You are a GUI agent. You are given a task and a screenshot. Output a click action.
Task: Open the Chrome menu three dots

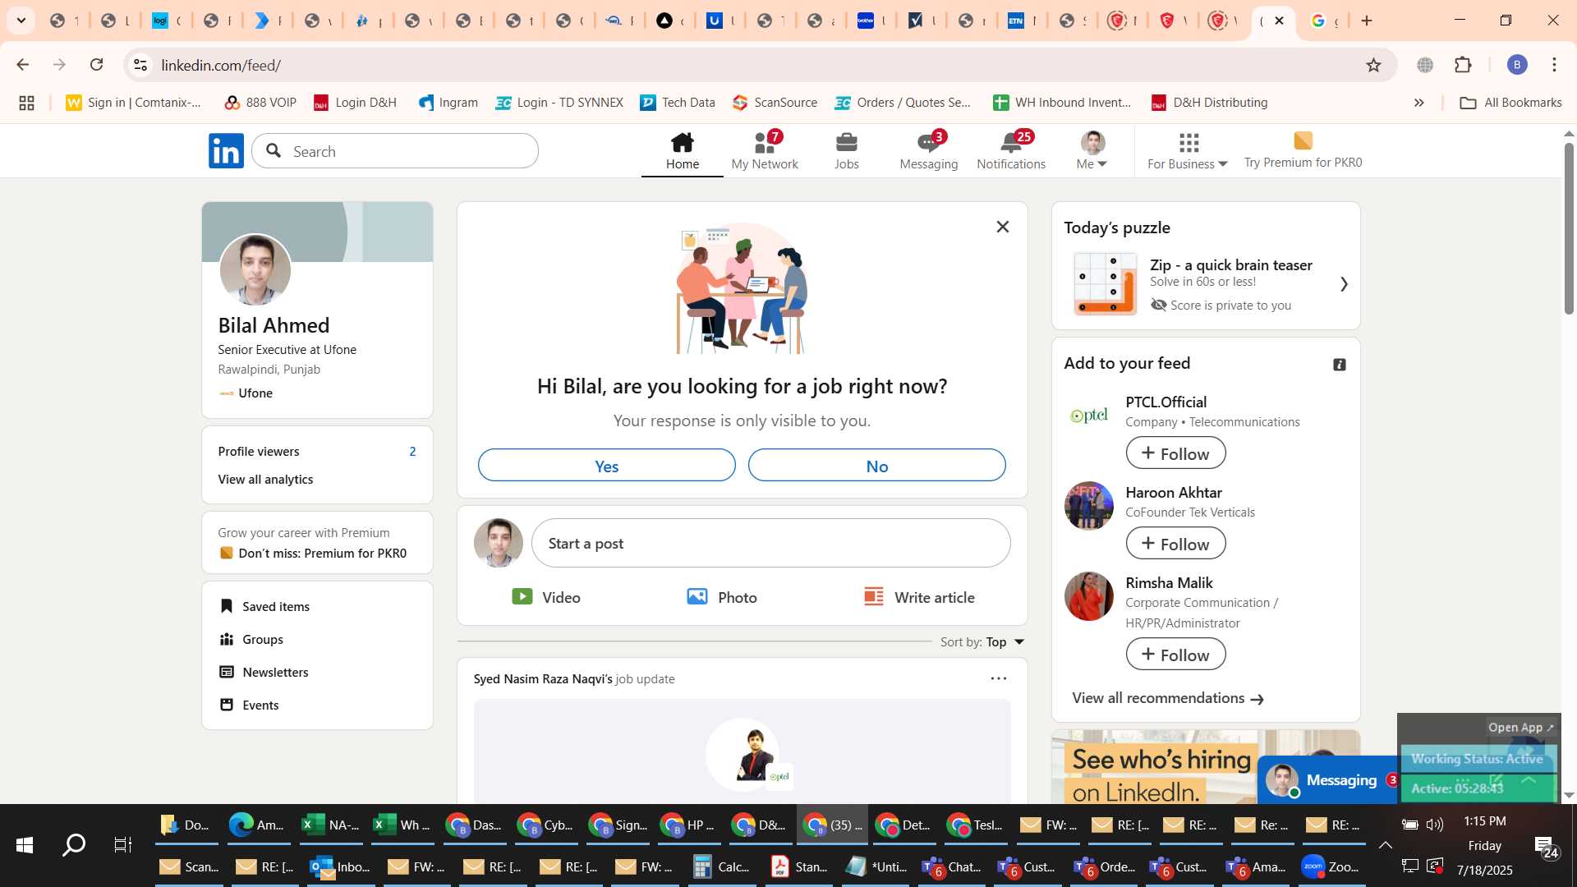tap(1554, 65)
